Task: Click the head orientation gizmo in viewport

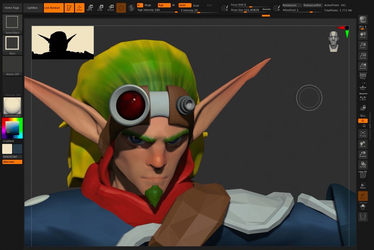Action: (334, 41)
